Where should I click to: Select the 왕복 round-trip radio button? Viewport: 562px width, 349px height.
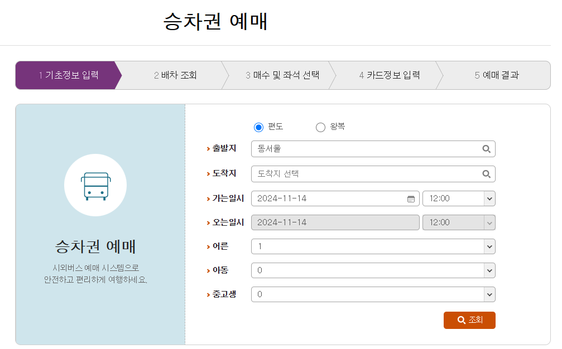click(x=320, y=127)
